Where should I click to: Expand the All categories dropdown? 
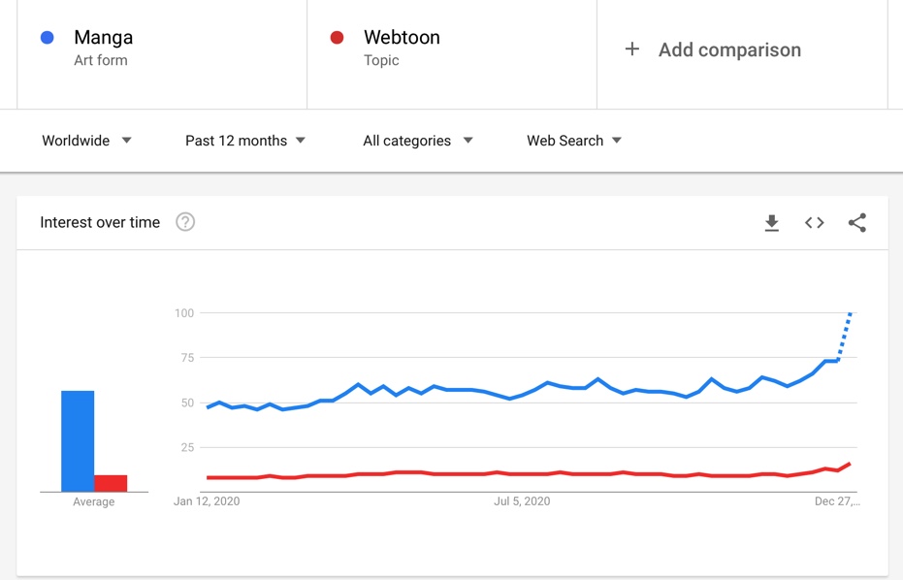point(418,141)
